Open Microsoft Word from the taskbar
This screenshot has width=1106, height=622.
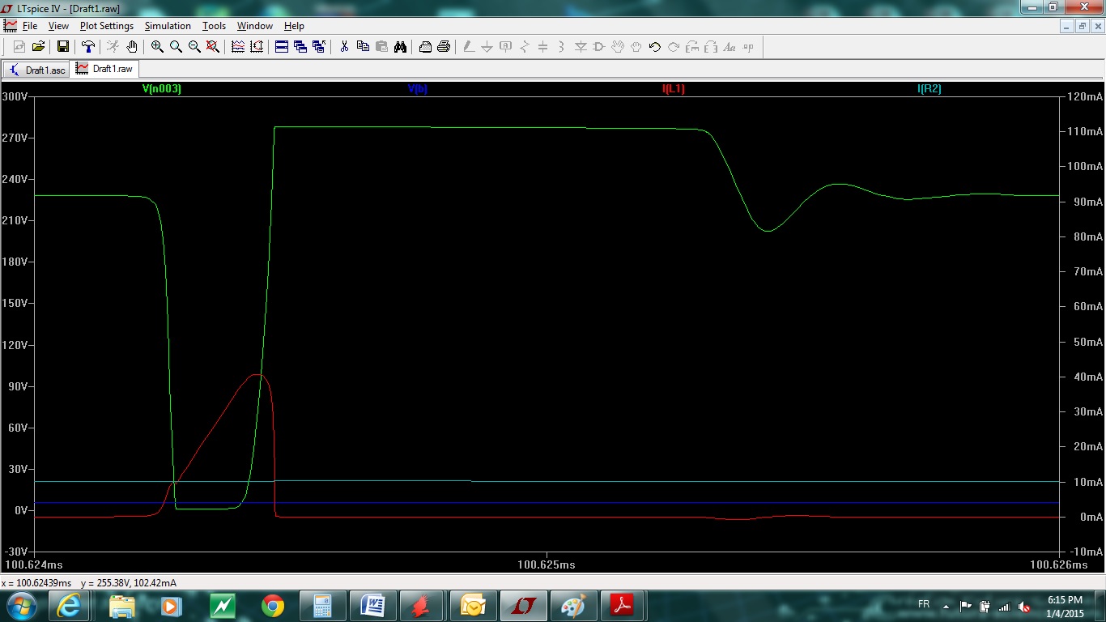coord(373,606)
